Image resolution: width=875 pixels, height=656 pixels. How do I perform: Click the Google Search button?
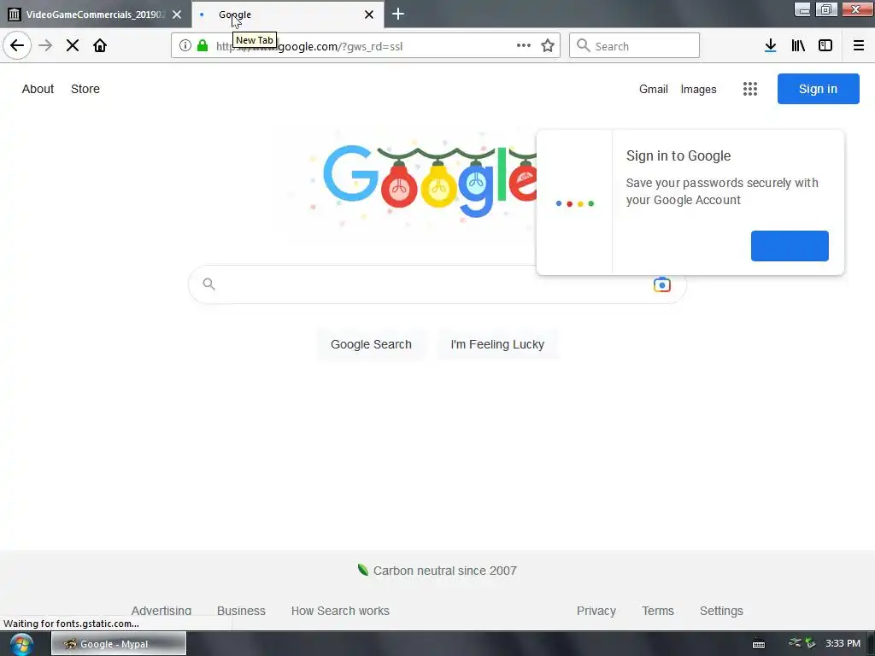tap(371, 344)
